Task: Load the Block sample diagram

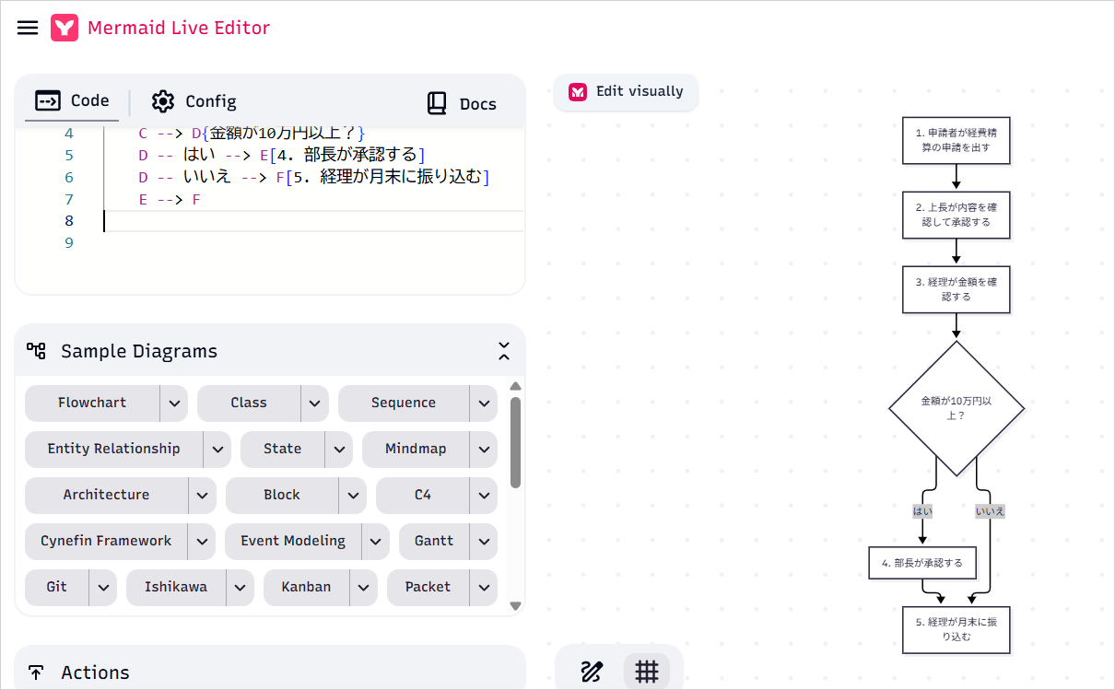Action: [282, 495]
